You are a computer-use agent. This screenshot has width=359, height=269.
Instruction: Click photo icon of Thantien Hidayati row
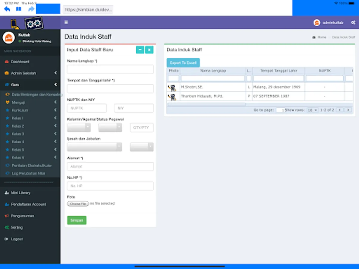pyautogui.click(x=172, y=97)
